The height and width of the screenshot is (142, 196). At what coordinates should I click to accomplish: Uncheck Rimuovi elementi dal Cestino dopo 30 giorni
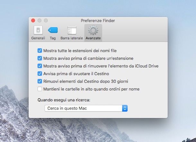click(40, 81)
